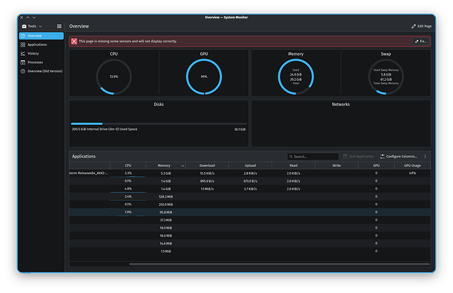This screenshot has height=293, width=453.
Task: Open the three-dot menu in the Applications panel
Action: pyautogui.click(x=425, y=156)
